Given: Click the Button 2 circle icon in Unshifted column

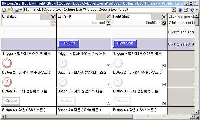Looking at the screenshot, I should [x=7, y=82].
